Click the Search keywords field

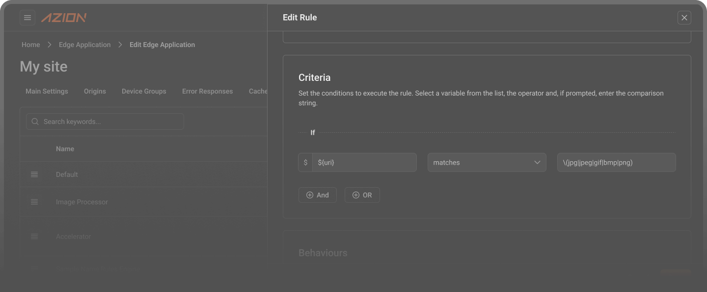tap(105, 122)
